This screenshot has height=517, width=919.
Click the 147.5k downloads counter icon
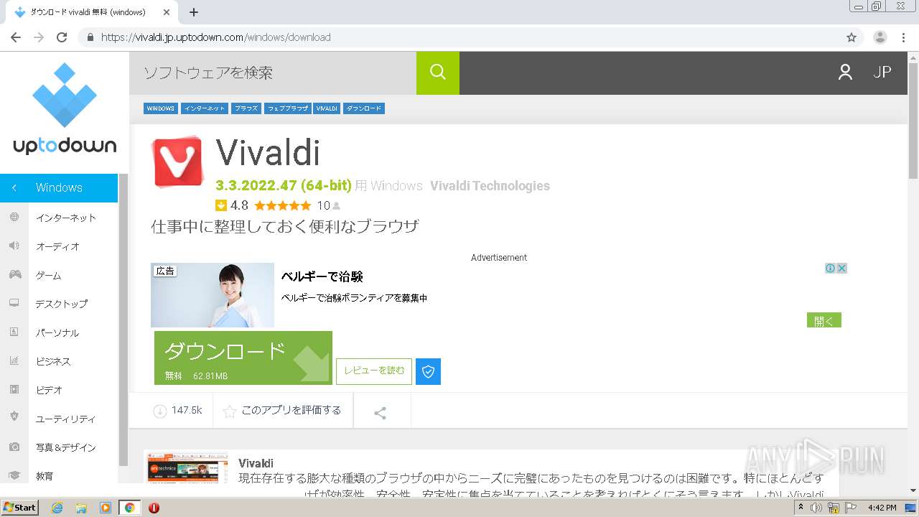click(x=159, y=411)
